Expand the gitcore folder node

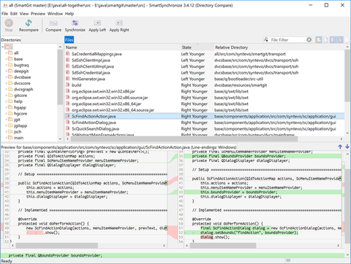[6, 96]
